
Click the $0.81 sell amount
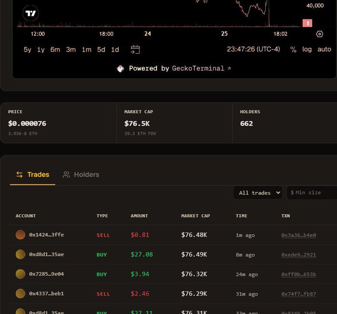[x=140, y=235]
